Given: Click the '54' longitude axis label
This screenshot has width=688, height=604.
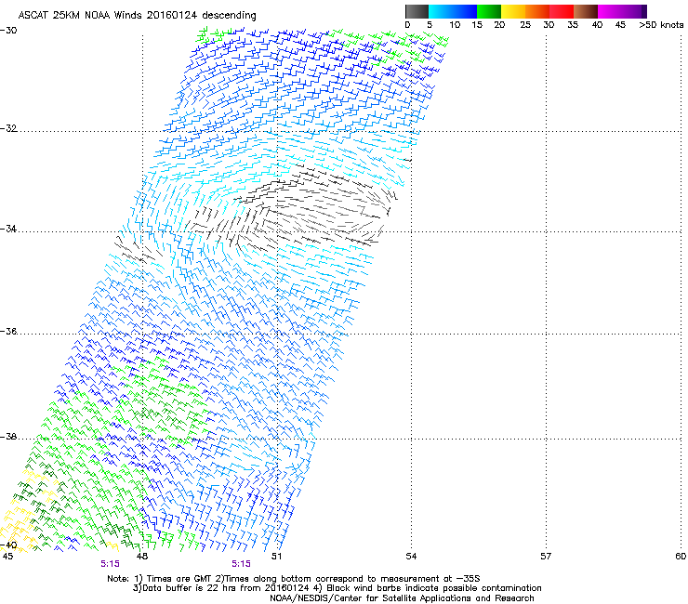Looking at the screenshot, I should click(x=411, y=557).
